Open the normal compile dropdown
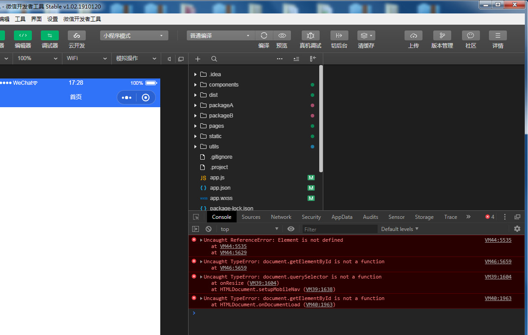Image resolution: width=528 pixels, height=335 pixels. pyautogui.click(x=220, y=35)
